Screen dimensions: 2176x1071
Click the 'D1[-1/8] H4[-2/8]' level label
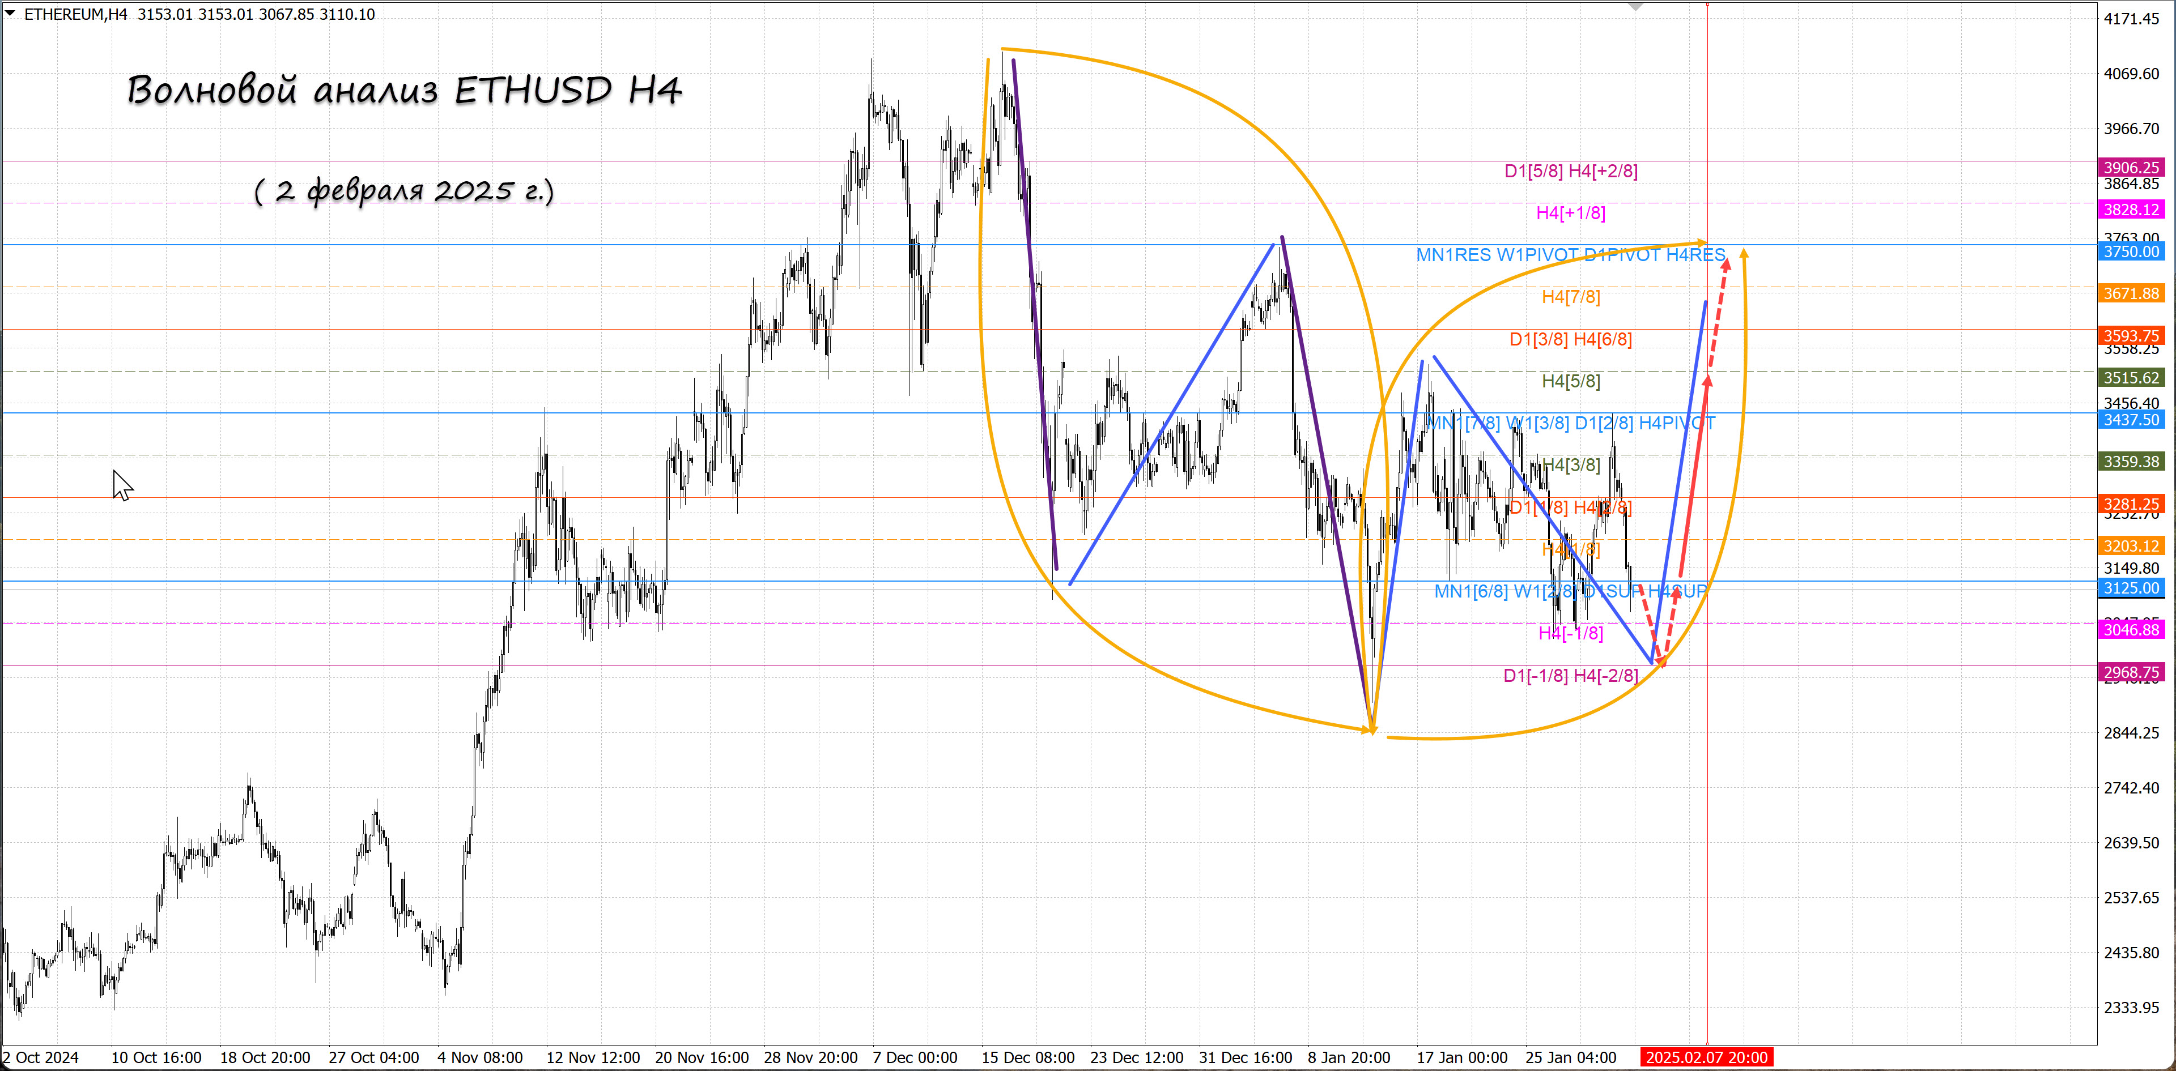tap(1570, 675)
